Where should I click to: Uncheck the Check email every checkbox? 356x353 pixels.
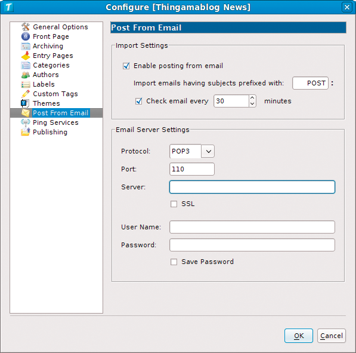139,101
